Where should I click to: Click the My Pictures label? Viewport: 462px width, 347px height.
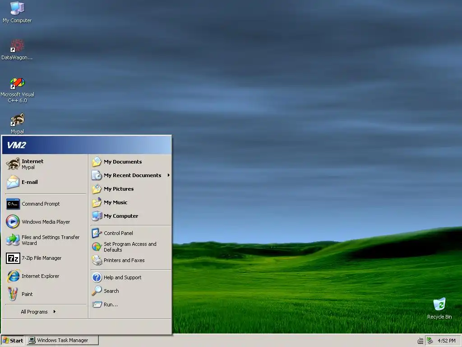[119, 189]
